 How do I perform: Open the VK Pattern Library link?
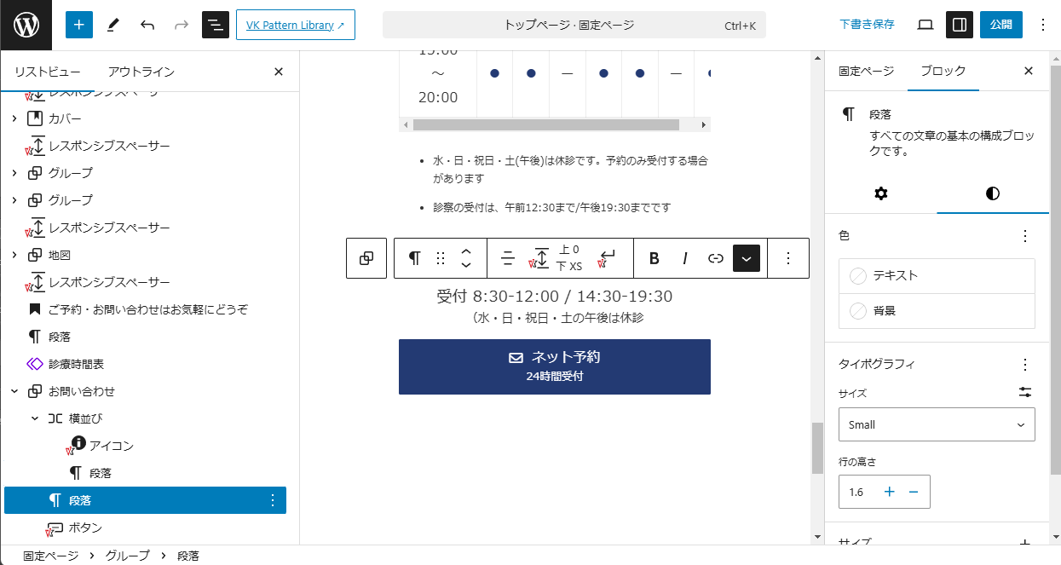(295, 25)
